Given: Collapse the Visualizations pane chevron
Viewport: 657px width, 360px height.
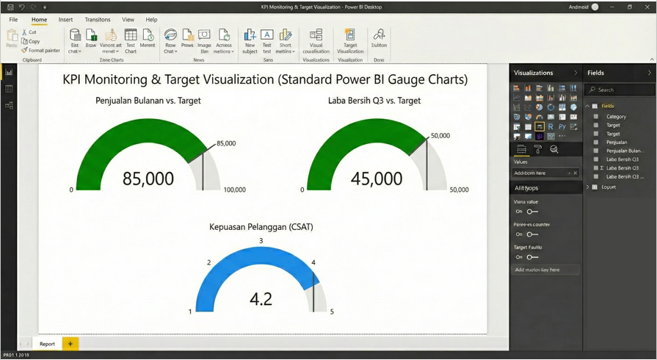Looking at the screenshot, I should pos(576,73).
